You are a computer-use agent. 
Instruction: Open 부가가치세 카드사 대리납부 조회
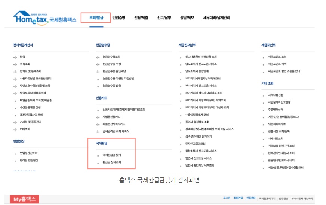click(204, 93)
